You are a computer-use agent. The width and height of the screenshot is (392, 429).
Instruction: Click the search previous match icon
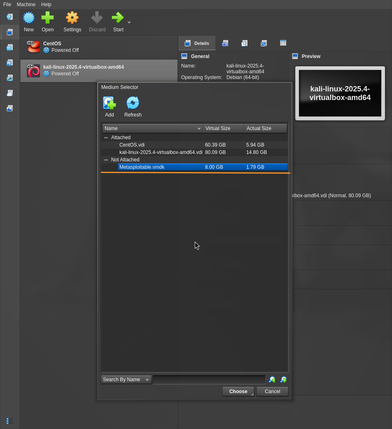point(272,380)
